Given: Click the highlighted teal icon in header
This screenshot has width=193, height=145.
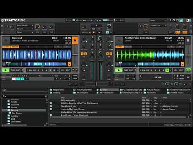Looking at the screenshot, I should [x=181, y=20].
